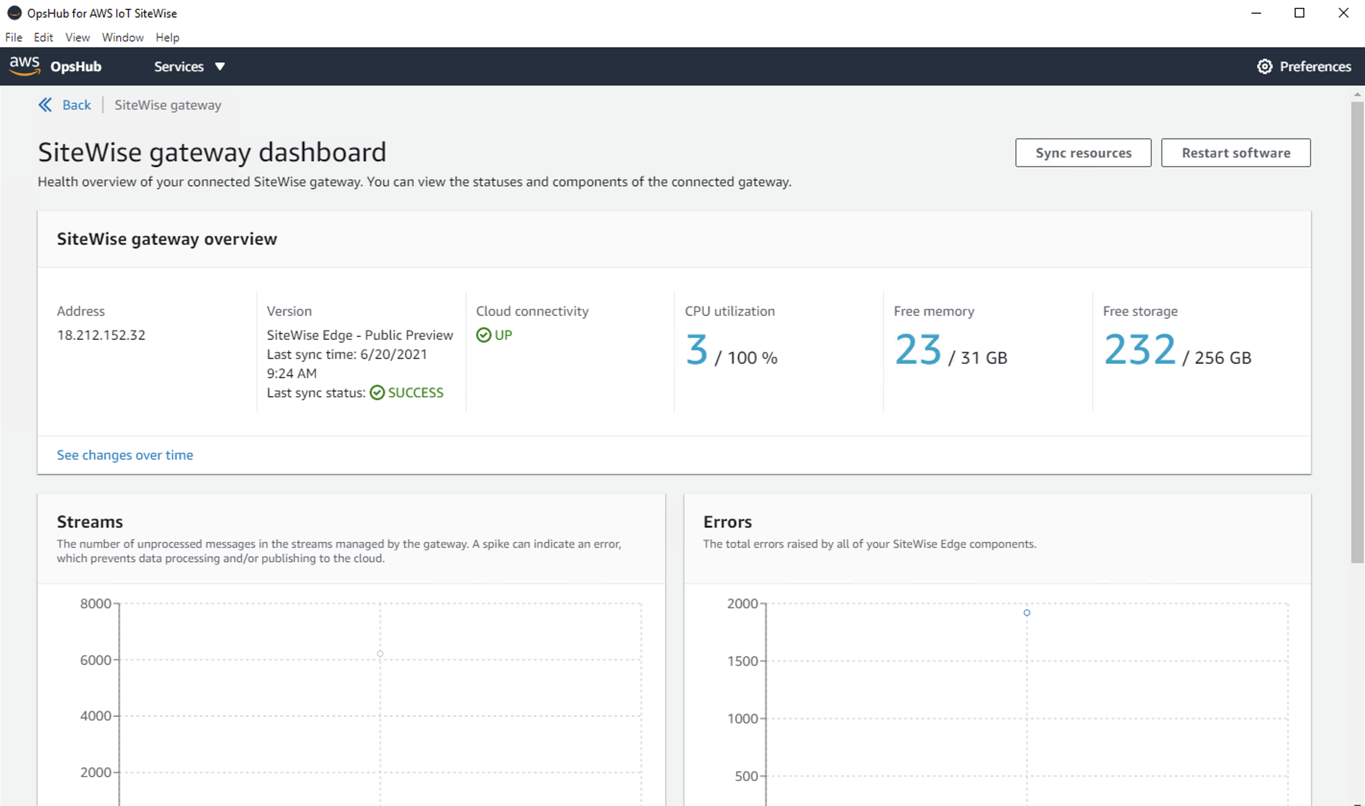Screen dimensions: 1365x806
Task: Open the File menu
Action: (13, 37)
